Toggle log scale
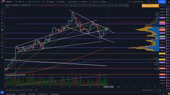Viewport: 170px width, 95px height. pyautogui.click(x=160, y=90)
